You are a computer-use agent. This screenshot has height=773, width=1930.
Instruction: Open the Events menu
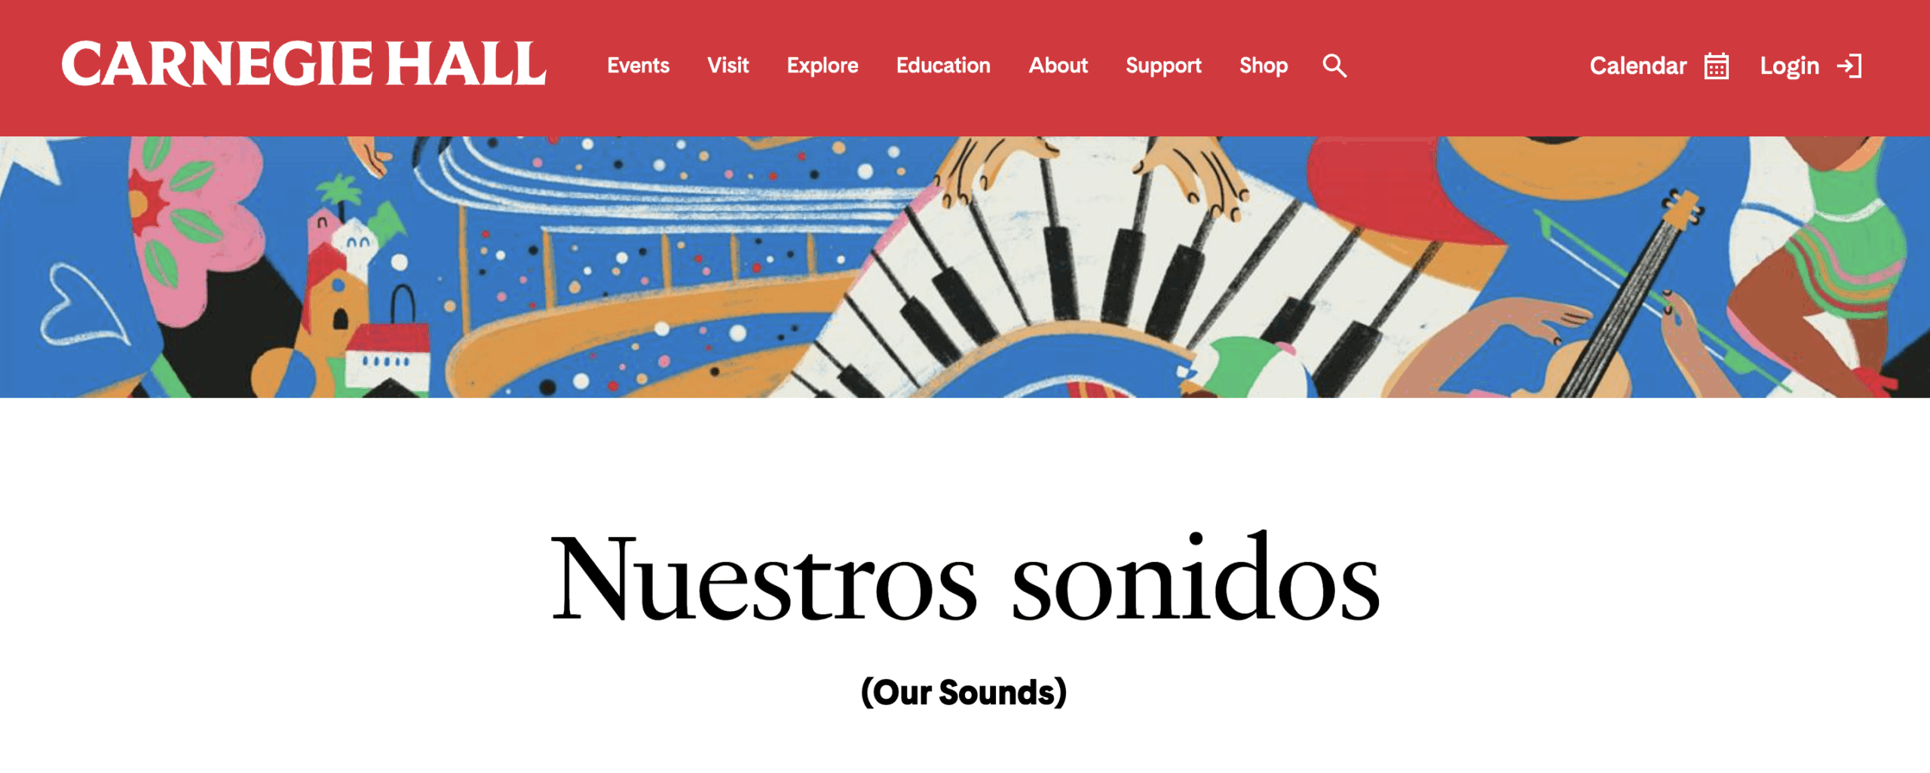[639, 66]
